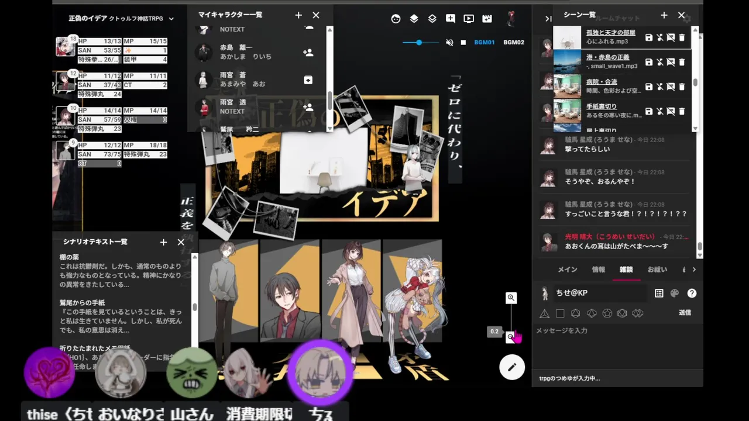Switch to メイン chat tab
Viewport: 749px width, 421px height.
[x=567, y=270]
